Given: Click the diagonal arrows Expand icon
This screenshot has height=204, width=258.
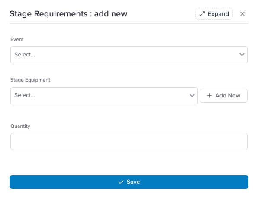Looking at the screenshot, I should pyautogui.click(x=202, y=14).
